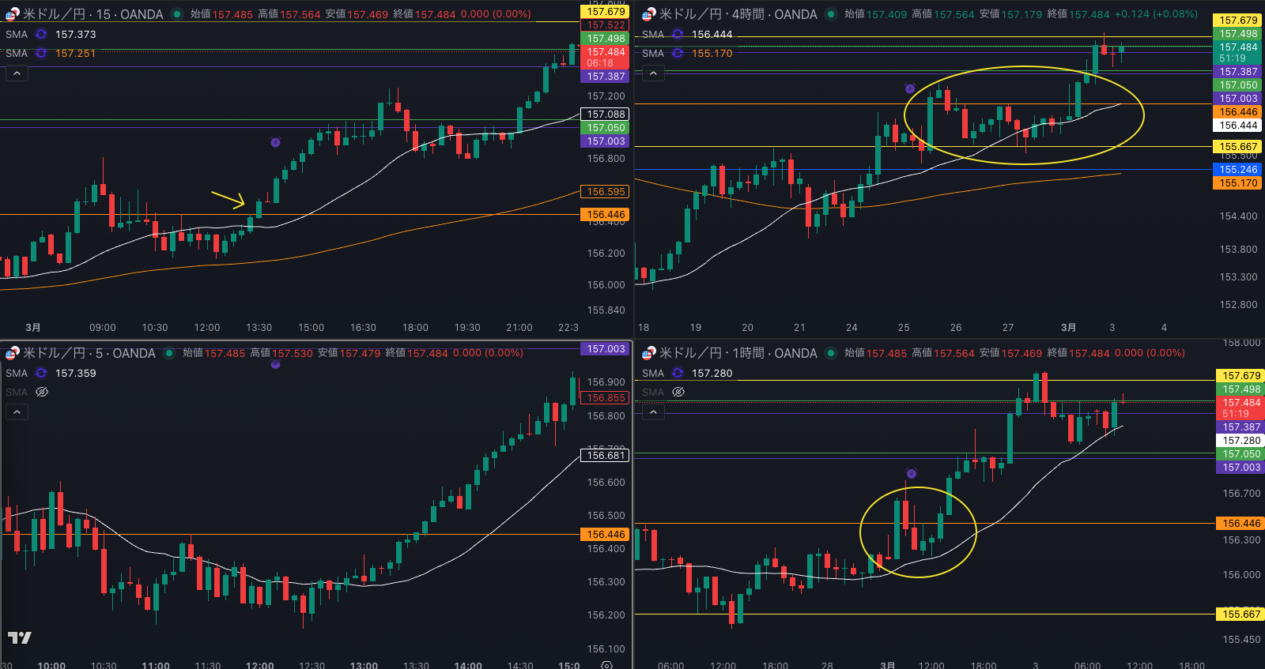
Task: Open symbol title 米ドル/円 · 4時間 · OANDA
Action: (x=738, y=14)
